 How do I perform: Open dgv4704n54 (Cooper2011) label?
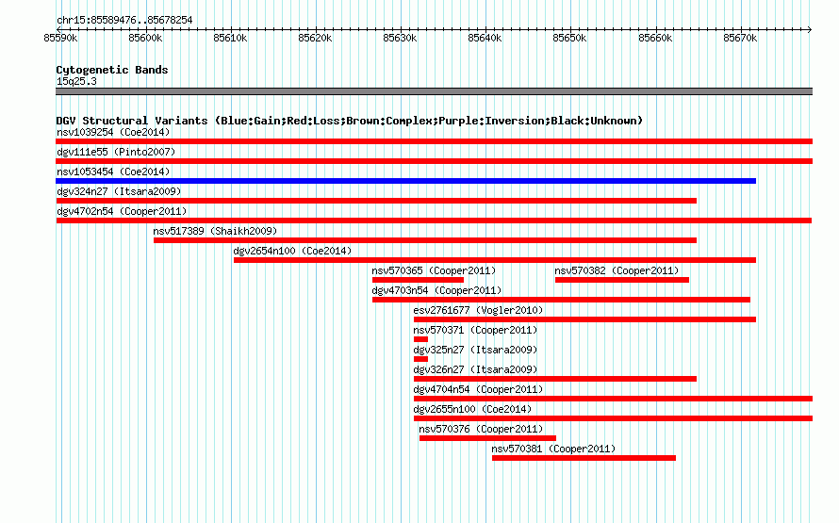pos(478,389)
